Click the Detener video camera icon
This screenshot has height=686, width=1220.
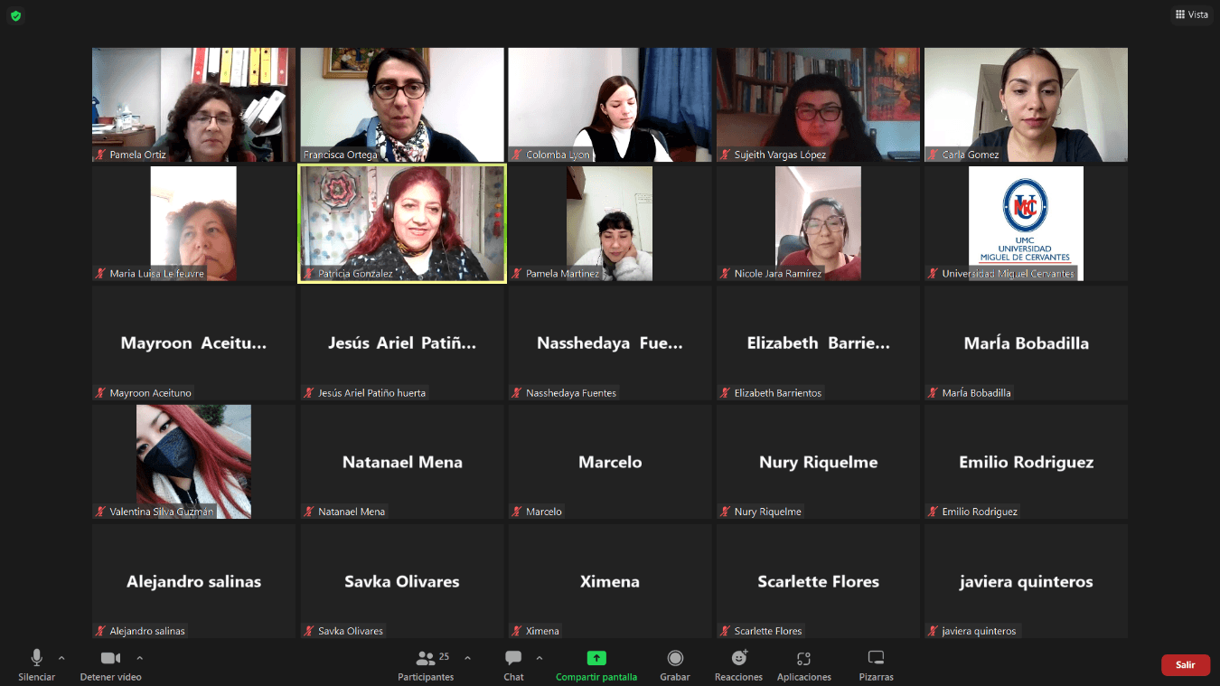click(110, 658)
